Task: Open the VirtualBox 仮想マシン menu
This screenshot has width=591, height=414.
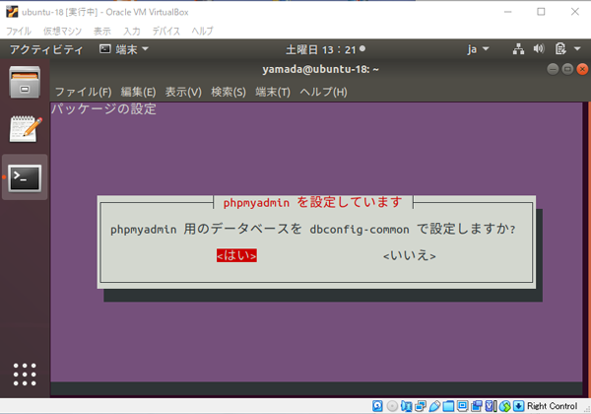Action: (x=62, y=31)
